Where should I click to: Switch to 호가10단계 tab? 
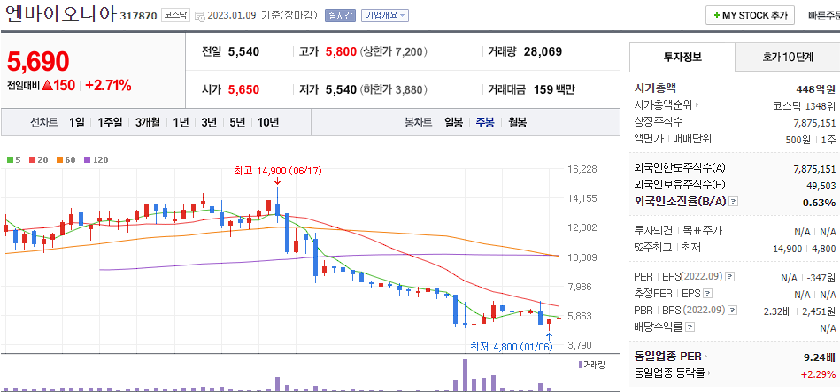pos(788,58)
